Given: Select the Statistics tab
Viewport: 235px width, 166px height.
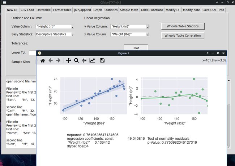Looking at the screenshot, I should pos(111,10).
